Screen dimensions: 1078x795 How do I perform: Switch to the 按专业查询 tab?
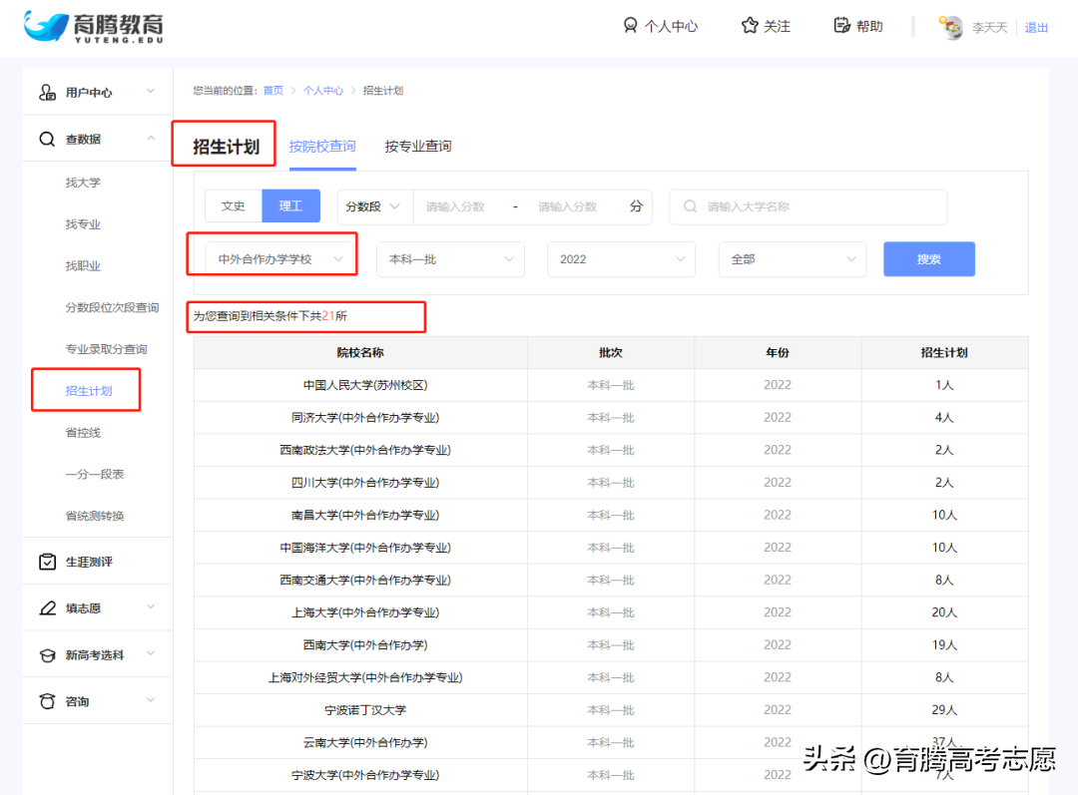[417, 145]
